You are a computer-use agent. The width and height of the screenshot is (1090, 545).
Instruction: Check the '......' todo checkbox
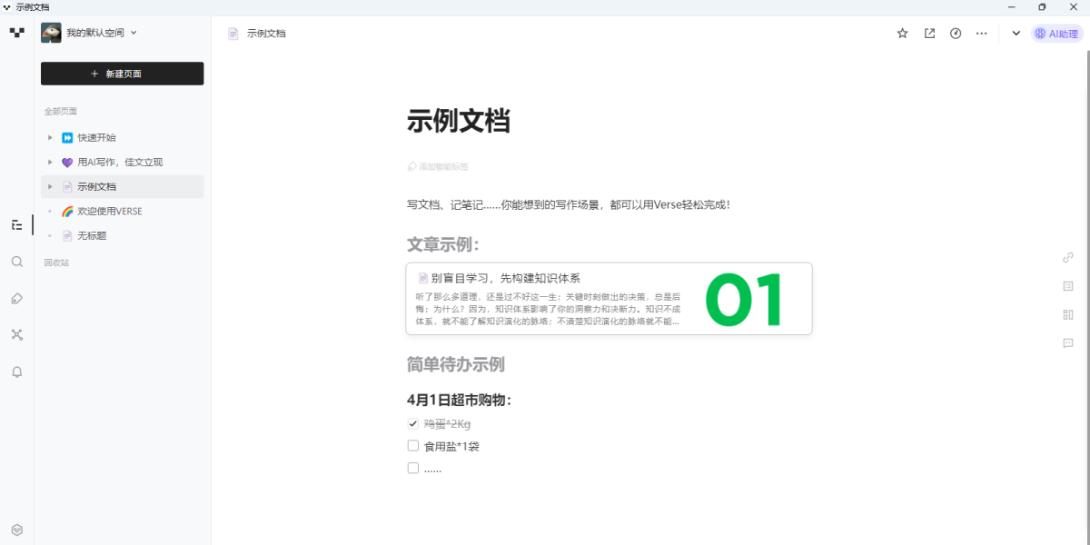413,469
